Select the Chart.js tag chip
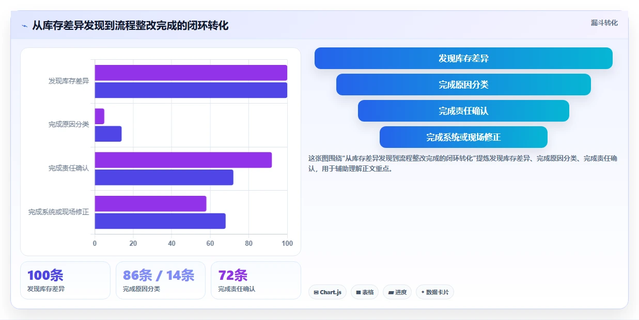 (328, 292)
